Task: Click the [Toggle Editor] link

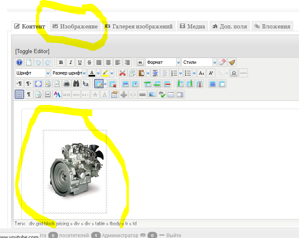Action: 32,51
